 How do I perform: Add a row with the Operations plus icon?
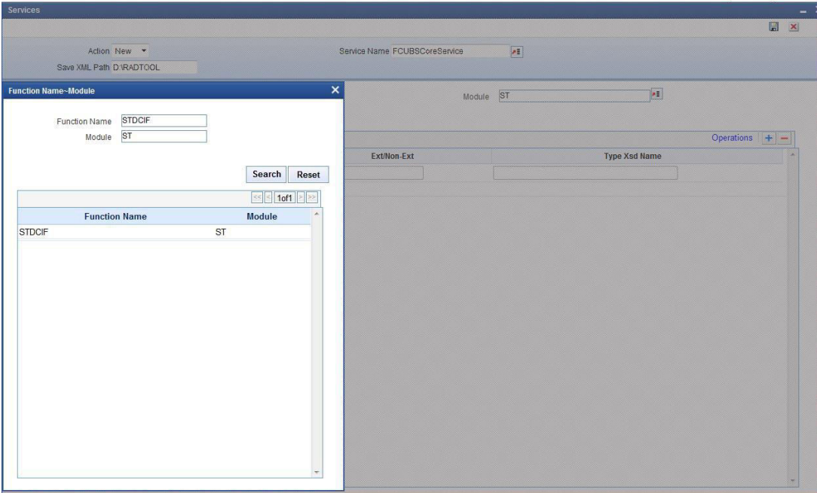pyautogui.click(x=769, y=138)
